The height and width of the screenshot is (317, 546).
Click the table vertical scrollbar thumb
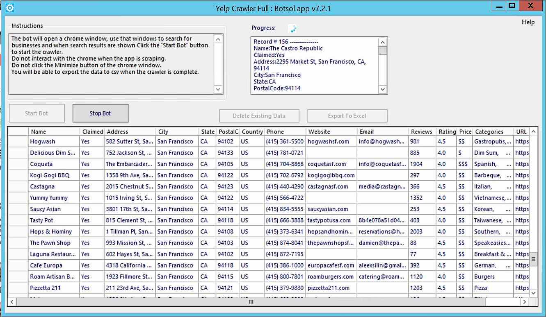pyautogui.click(x=533, y=259)
